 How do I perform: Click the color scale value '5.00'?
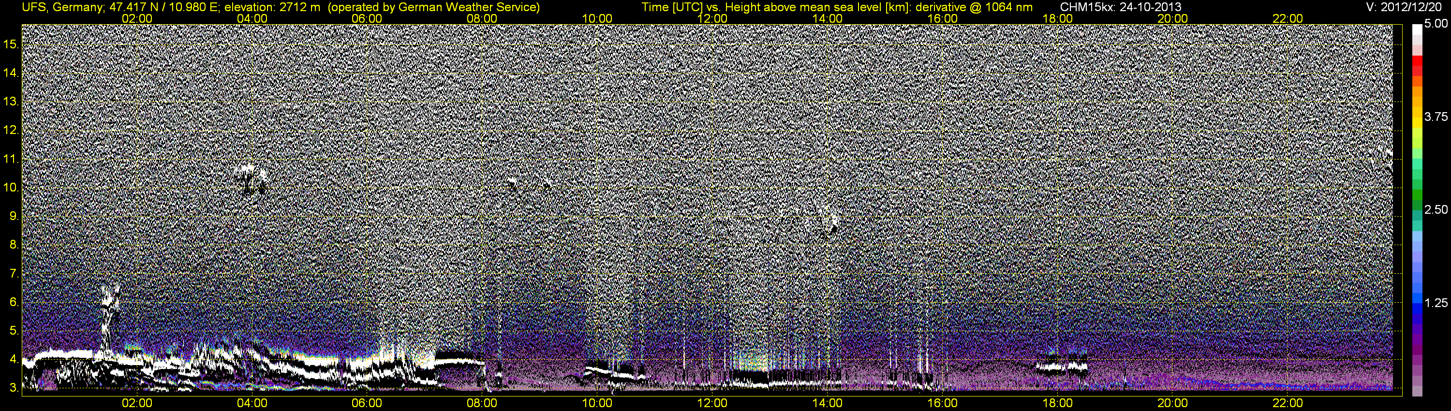pos(1436,24)
